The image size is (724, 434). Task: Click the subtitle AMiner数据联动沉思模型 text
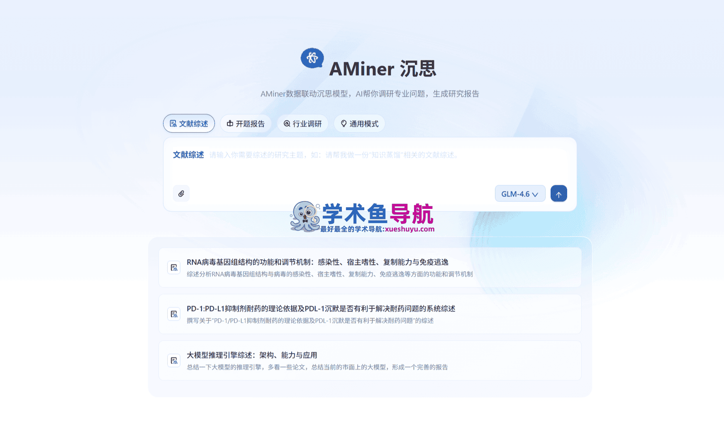pos(370,94)
